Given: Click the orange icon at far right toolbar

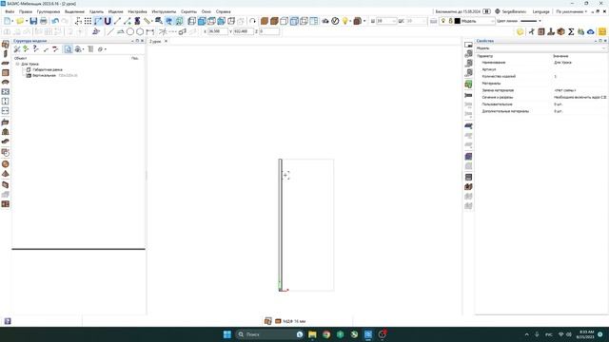Looking at the screenshot, I should coord(602,31).
